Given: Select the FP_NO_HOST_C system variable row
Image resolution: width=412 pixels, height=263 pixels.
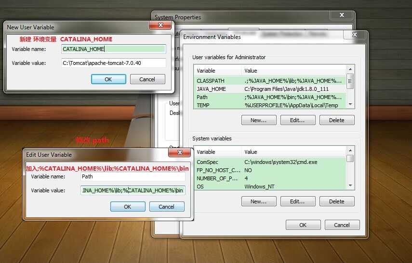Looking at the screenshot, I should [x=270, y=170].
